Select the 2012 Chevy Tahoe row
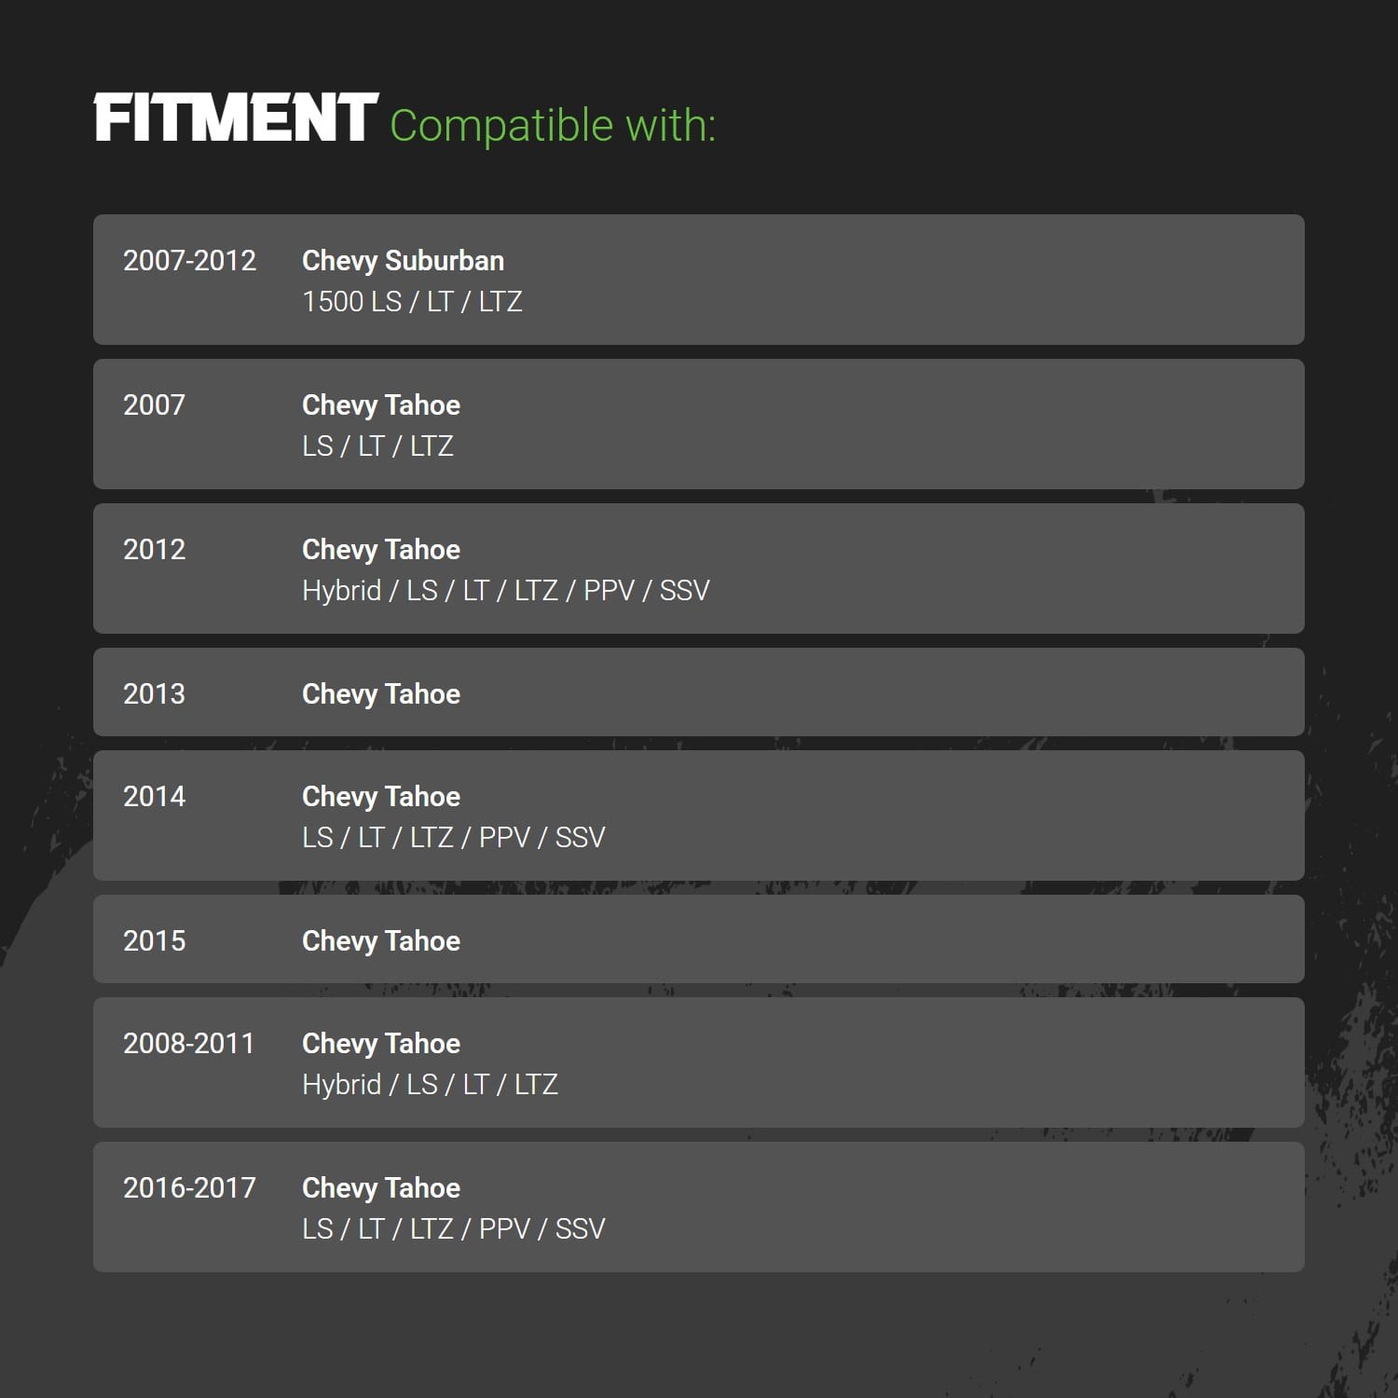Screen dimensions: 1398x1398 coord(699,569)
